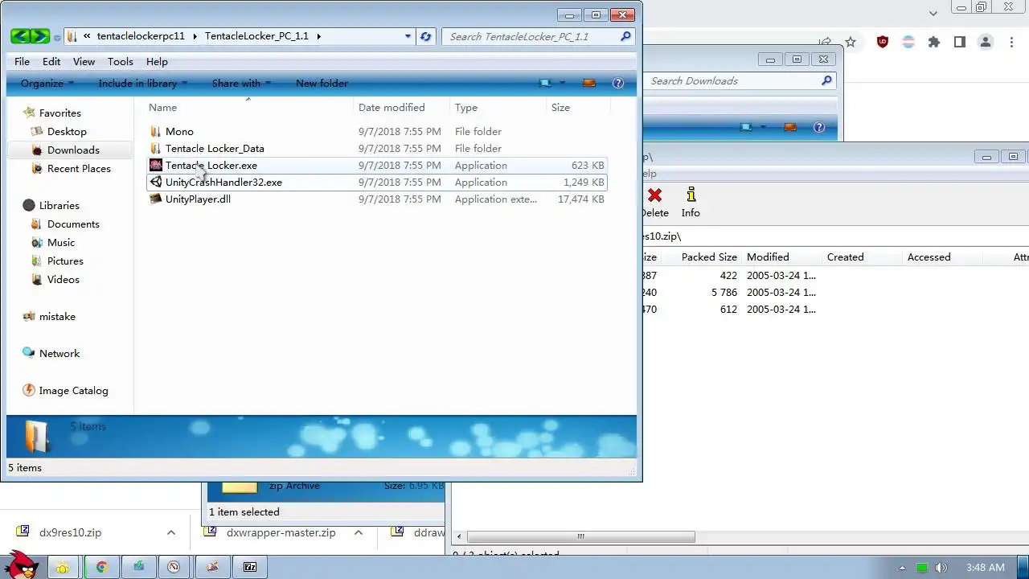Image resolution: width=1029 pixels, height=579 pixels.
Task: Open the Edit menu
Action: [51, 61]
